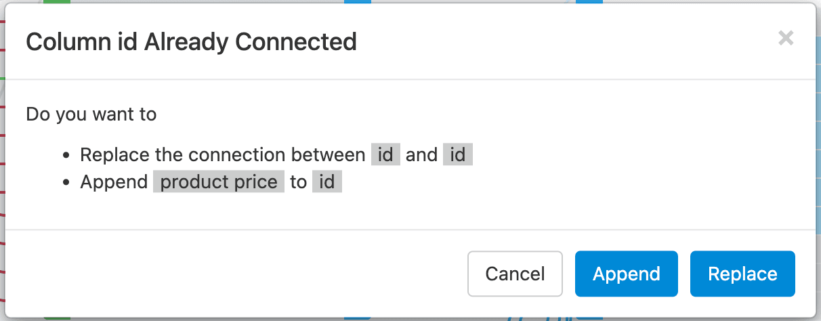Confirm with the blue Append button
The height and width of the screenshot is (321, 821).
pos(626,274)
